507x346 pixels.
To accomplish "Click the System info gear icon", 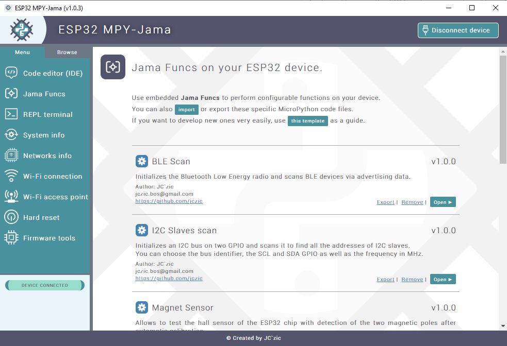I will pyautogui.click(x=11, y=134).
